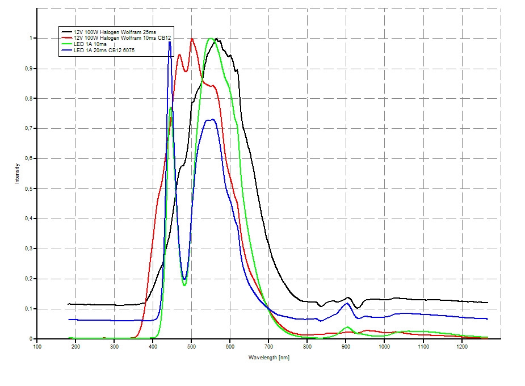The height and width of the screenshot is (386, 525).
Task: Click the red curve's peak at 500 nm
Action: point(192,39)
